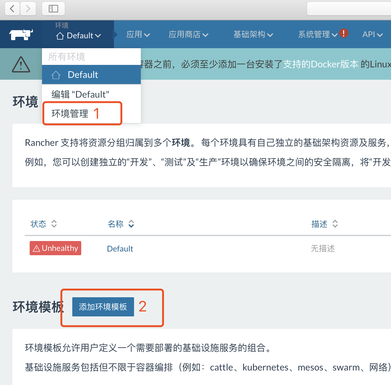Open the 应用商店 dropdown

pos(188,35)
